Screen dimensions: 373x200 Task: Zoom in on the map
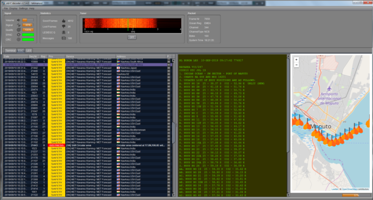(x=296, y=60)
